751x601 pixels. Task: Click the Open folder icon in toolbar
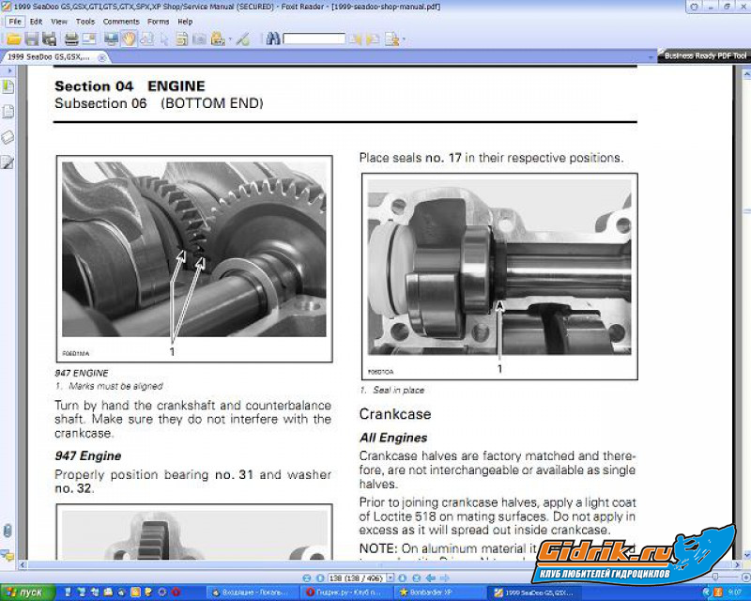[x=13, y=39]
